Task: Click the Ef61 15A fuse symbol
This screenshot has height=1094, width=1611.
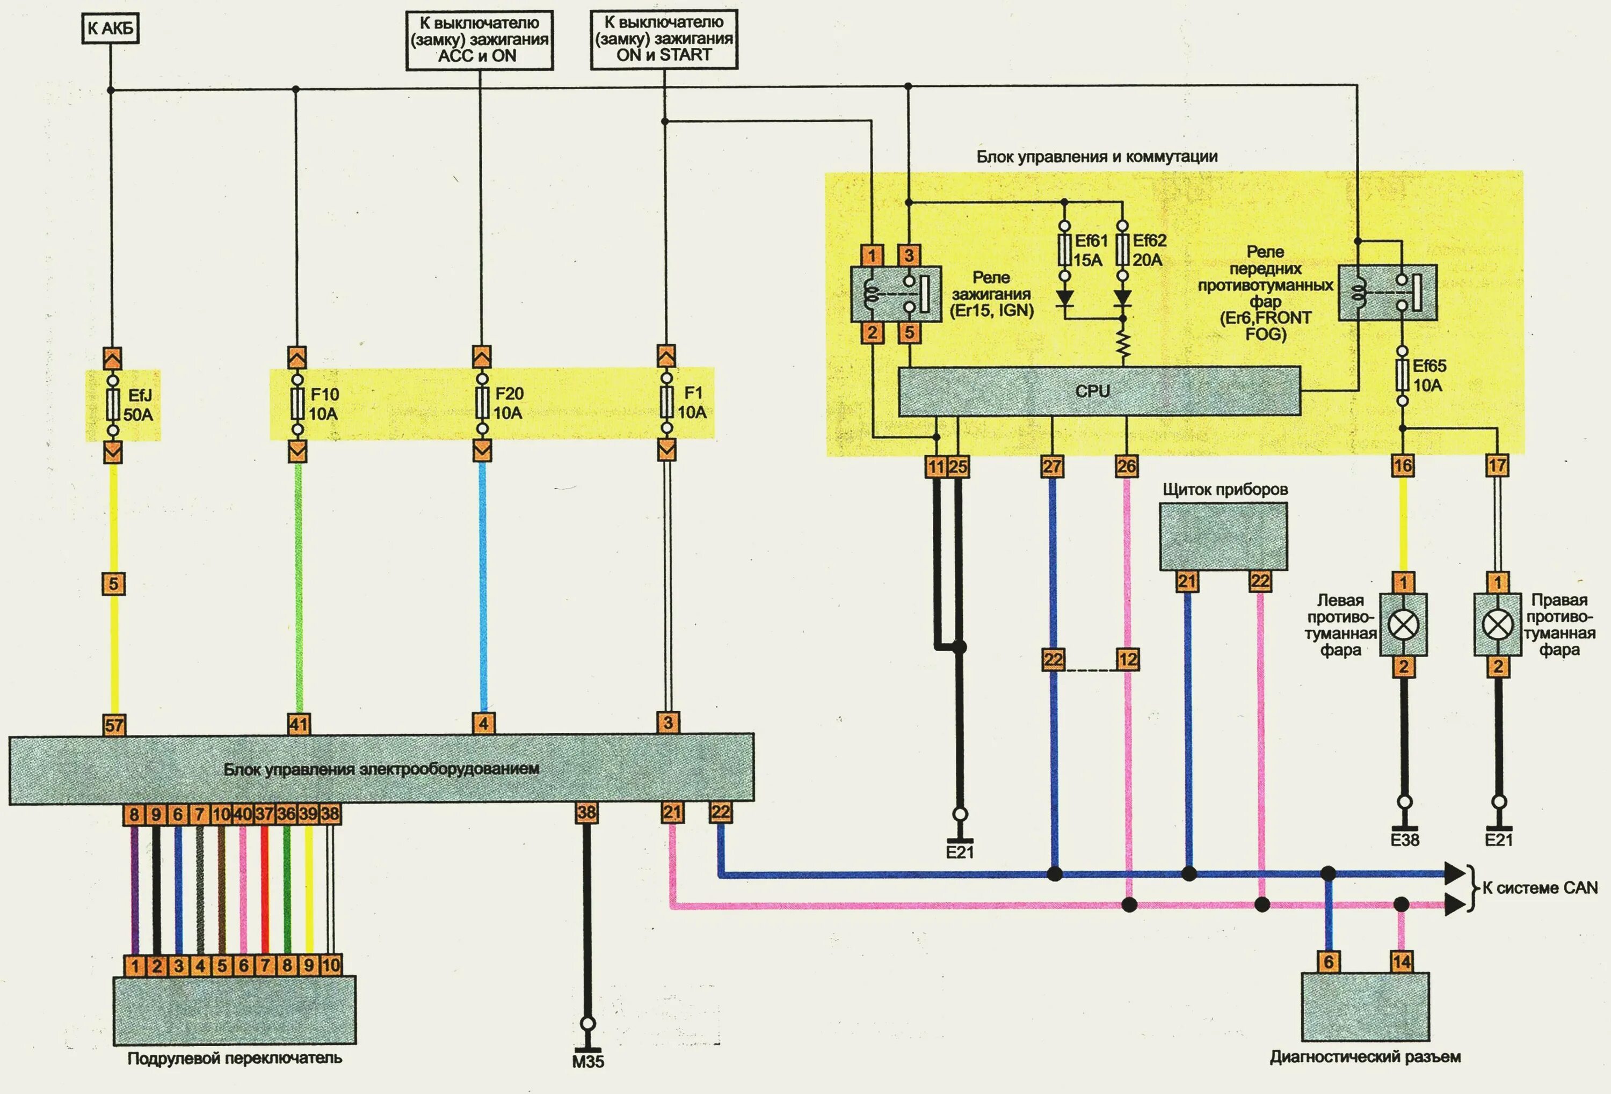Action: click(1064, 250)
